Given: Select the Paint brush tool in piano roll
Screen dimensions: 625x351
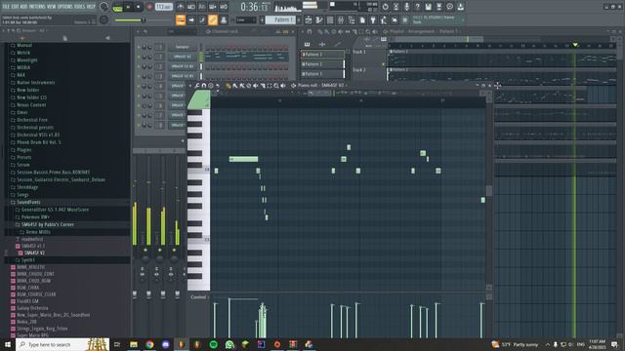Looking at the screenshot, I should click(x=234, y=86).
